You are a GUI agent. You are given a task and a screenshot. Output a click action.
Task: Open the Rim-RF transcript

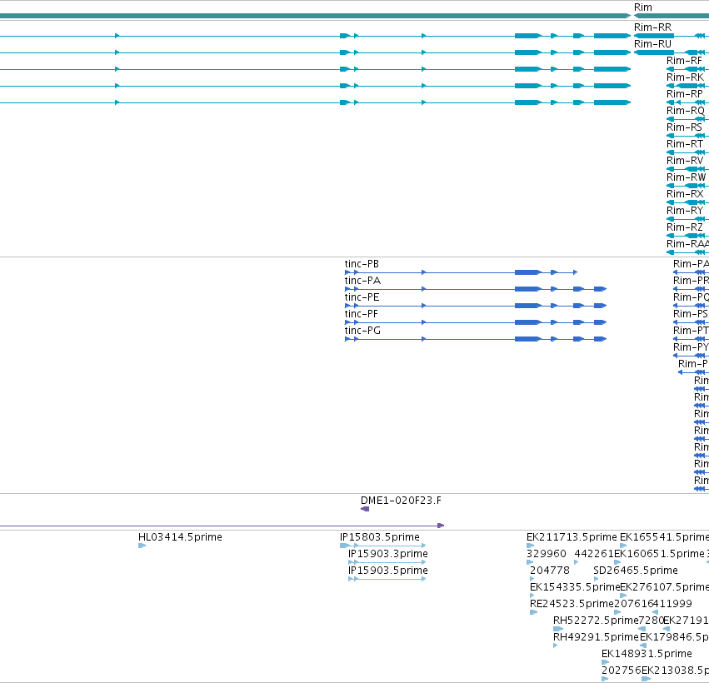(x=684, y=61)
